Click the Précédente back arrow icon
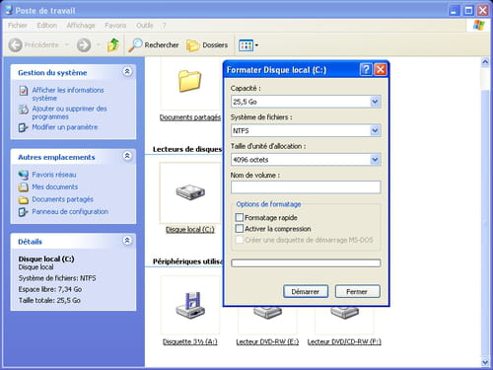The height and width of the screenshot is (370, 493). click(15, 45)
